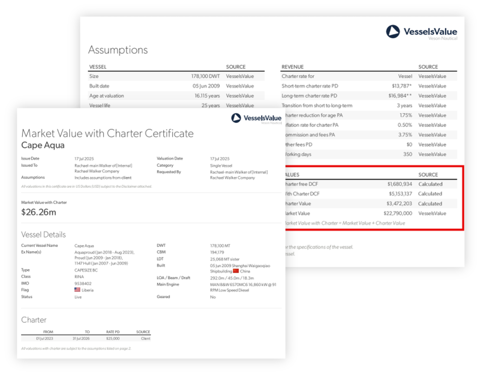Click the red-highlighted Values box

pyautogui.click(x=373, y=197)
